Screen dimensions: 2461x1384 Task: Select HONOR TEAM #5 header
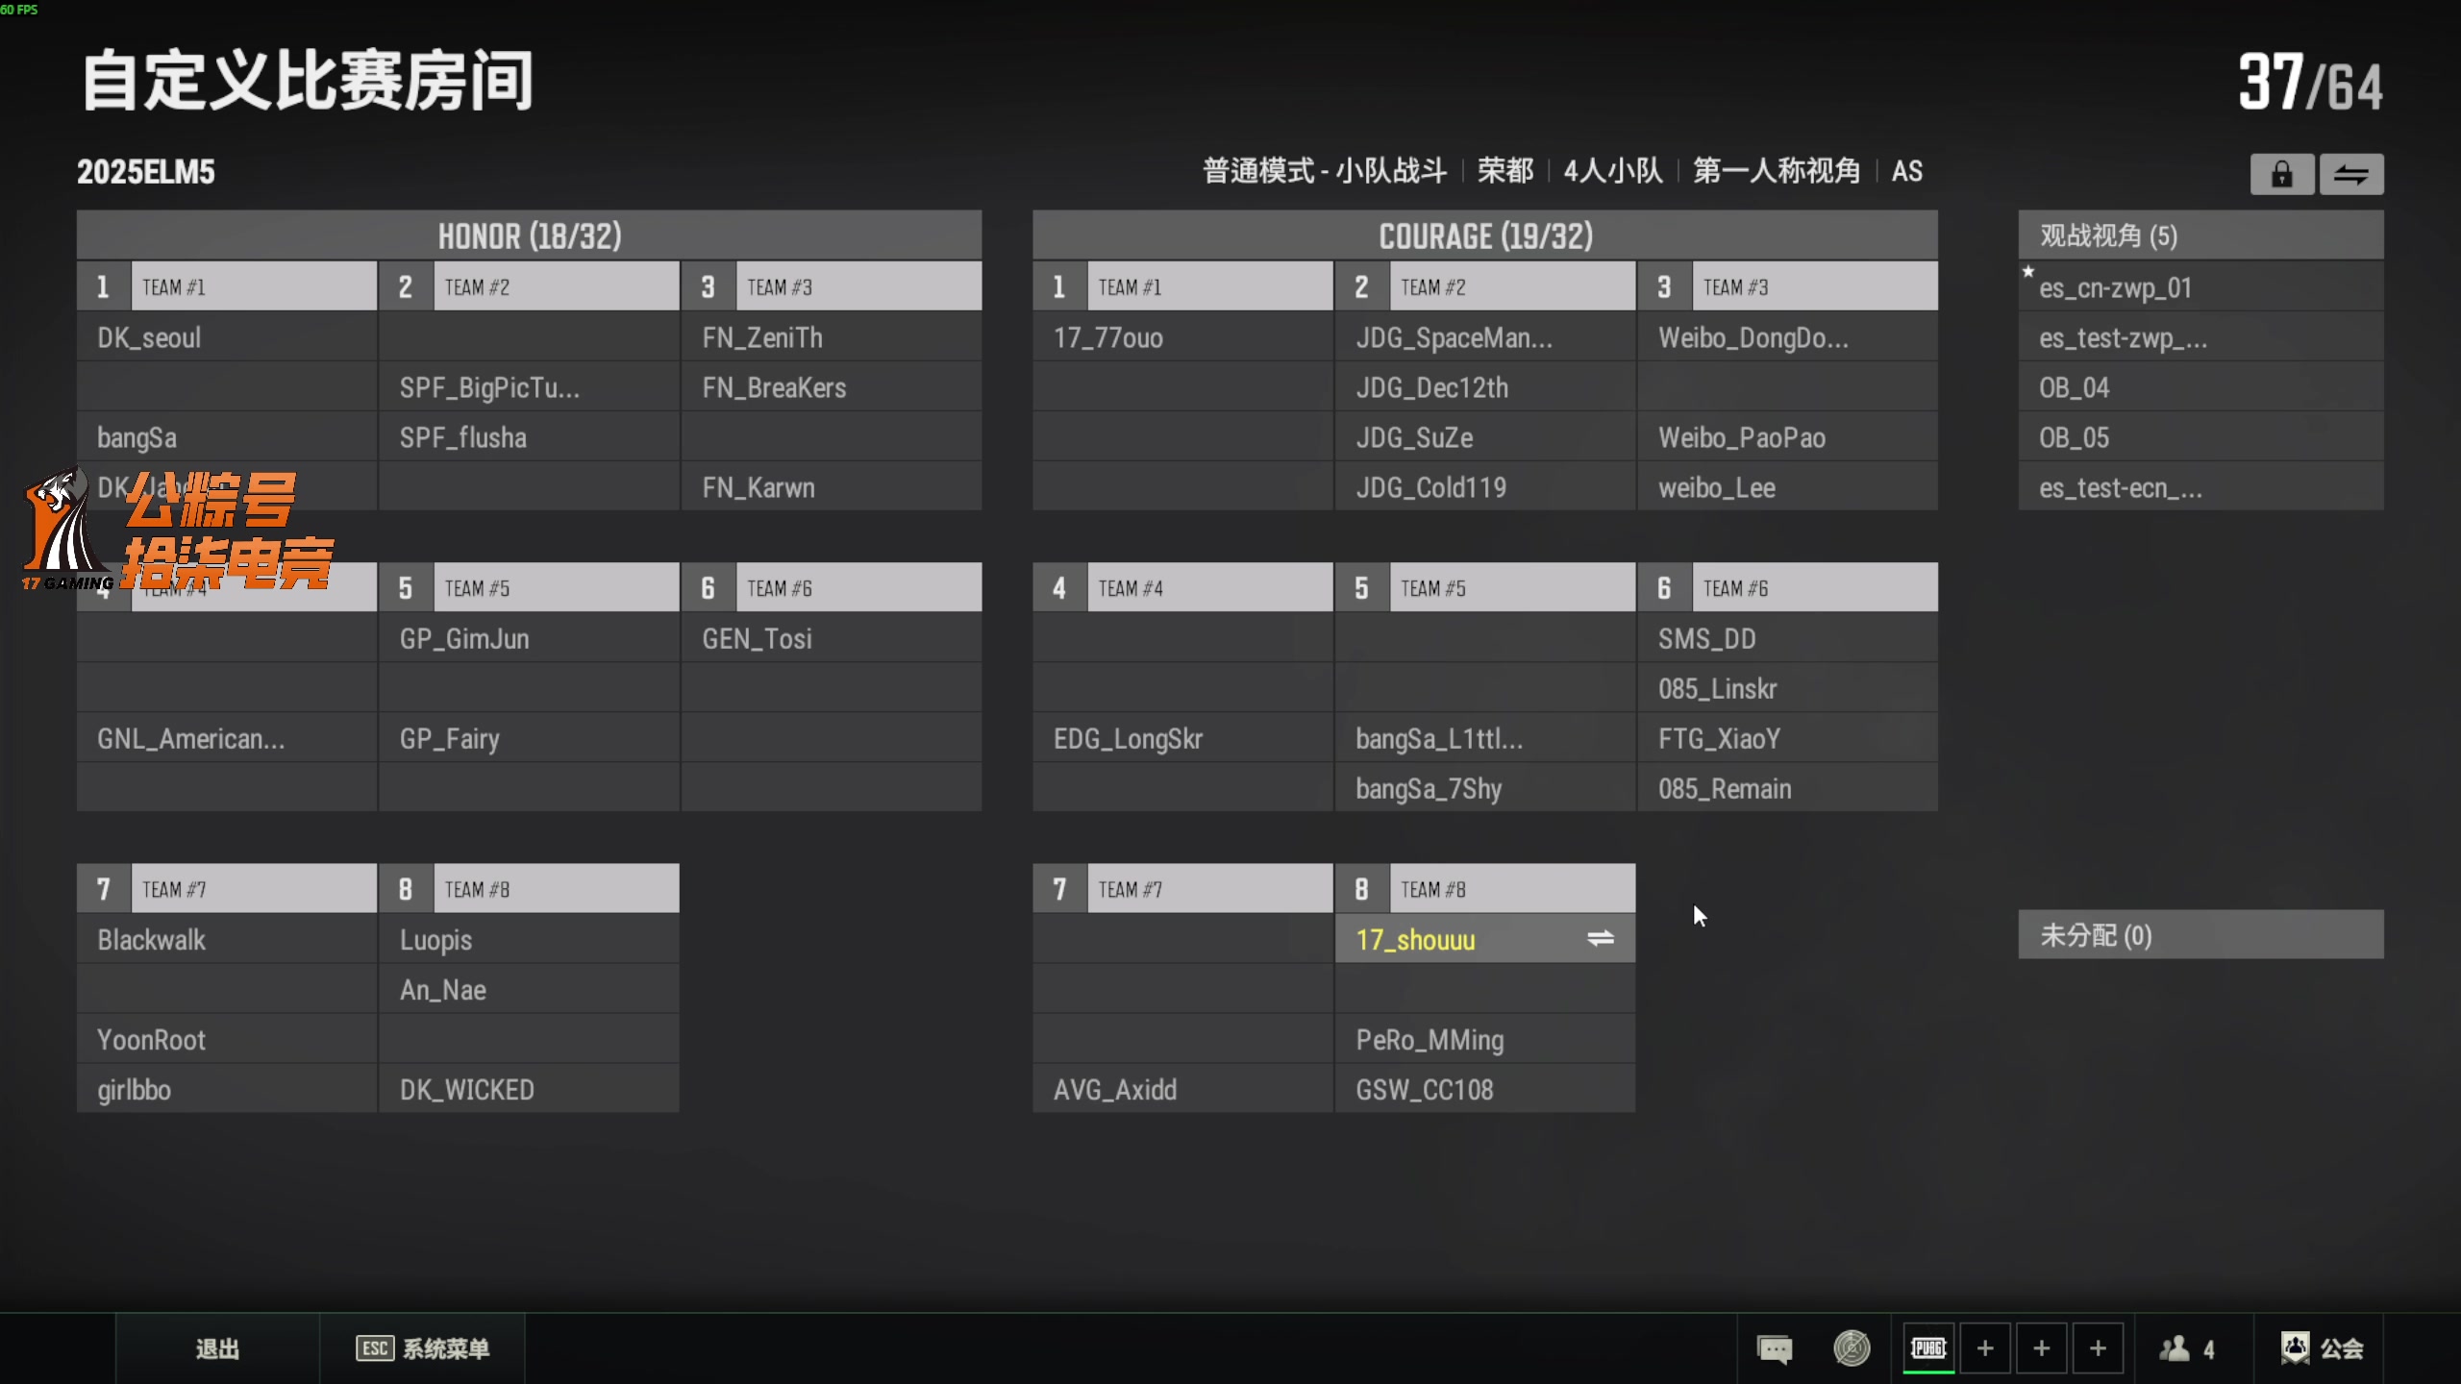tap(530, 587)
